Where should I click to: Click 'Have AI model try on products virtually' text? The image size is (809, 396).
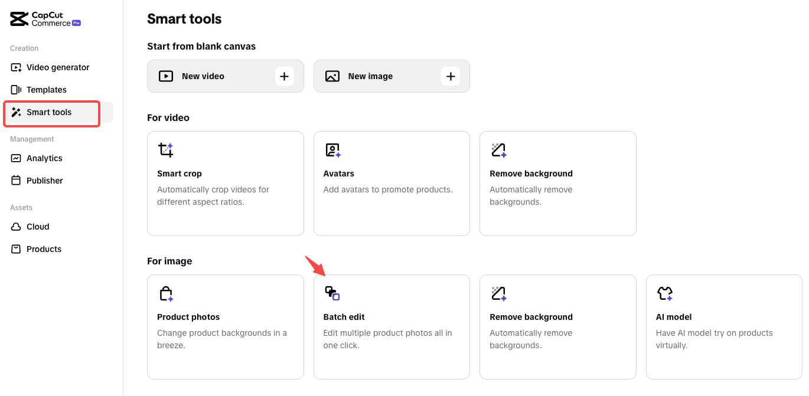pos(715,339)
